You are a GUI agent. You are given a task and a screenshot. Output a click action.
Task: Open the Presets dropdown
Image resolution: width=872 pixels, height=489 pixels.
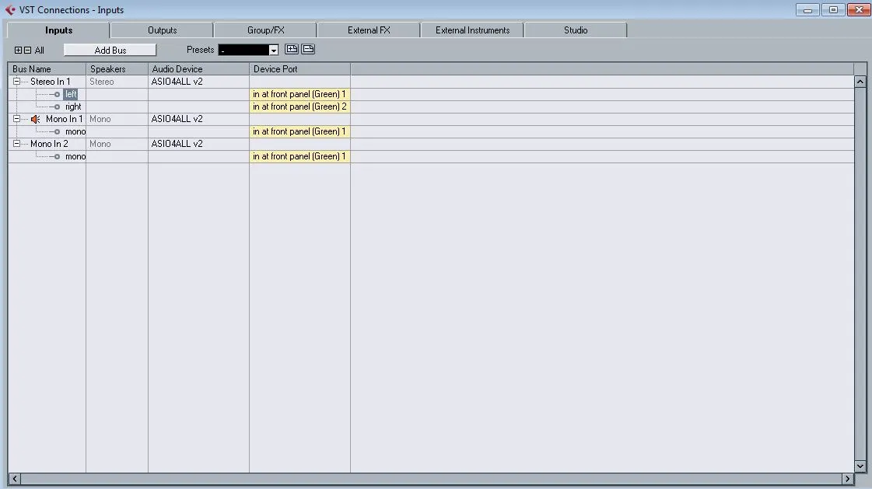click(273, 51)
